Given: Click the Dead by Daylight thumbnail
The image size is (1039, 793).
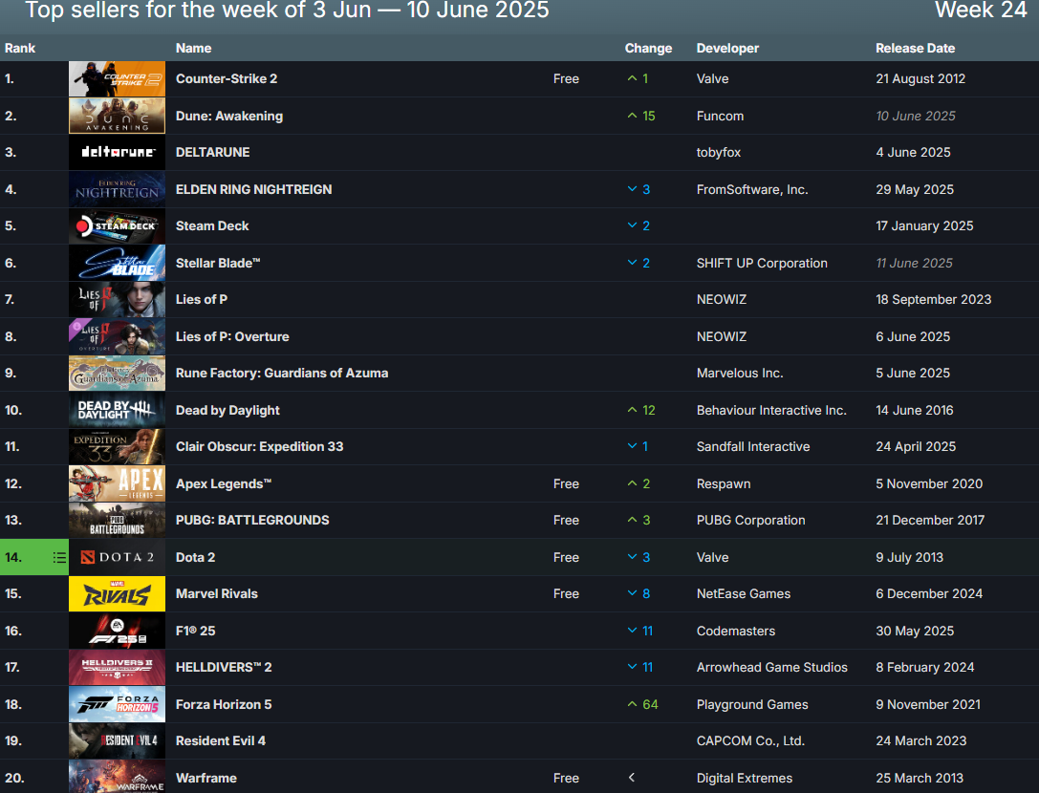Looking at the screenshot, I should coord(118,410).
